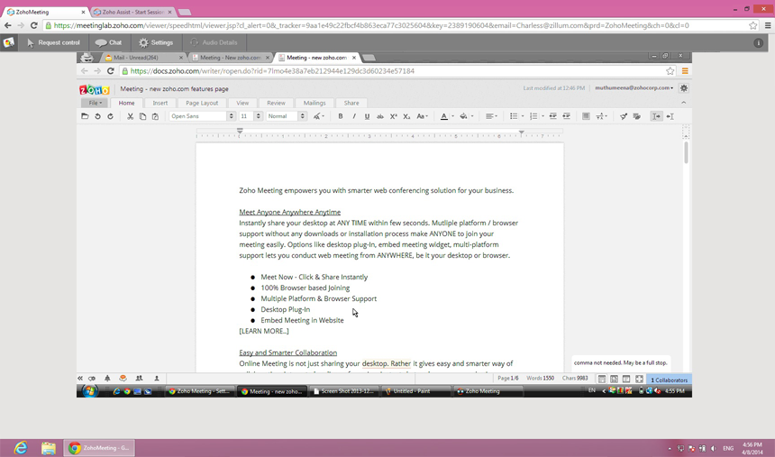This screenshot has height=457, width=775.
Task: Toggle bold formatting
Action: pyautogui.click(x=340, y=116)
